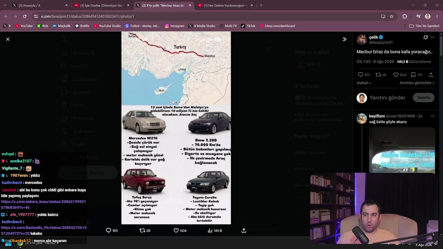Open view analytics icon below the photo

210,231
